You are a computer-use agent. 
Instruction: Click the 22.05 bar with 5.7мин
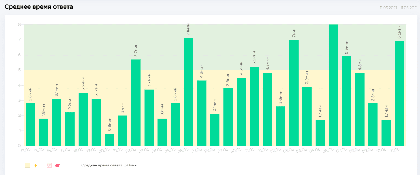[136, 103]
